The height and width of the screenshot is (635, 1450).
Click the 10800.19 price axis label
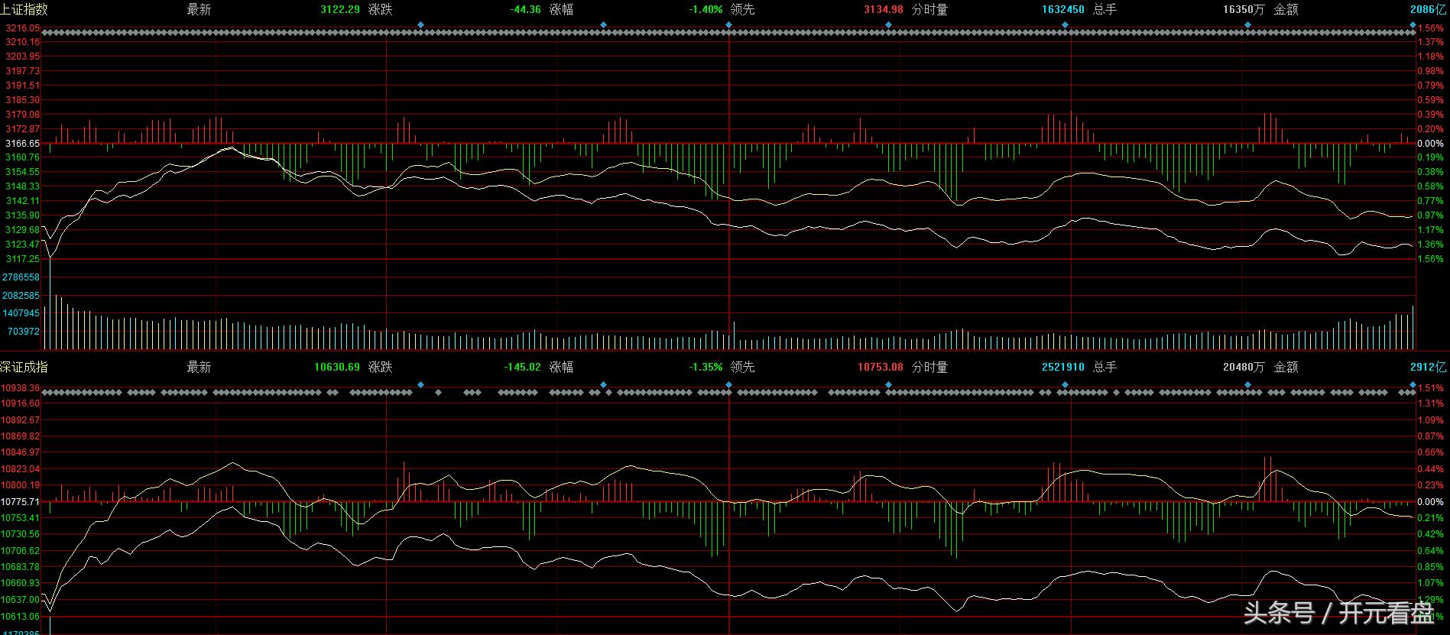(x=21, y=485)
